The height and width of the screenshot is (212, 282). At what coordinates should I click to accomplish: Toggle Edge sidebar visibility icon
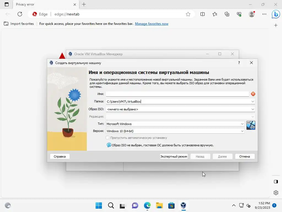point(276,182)
